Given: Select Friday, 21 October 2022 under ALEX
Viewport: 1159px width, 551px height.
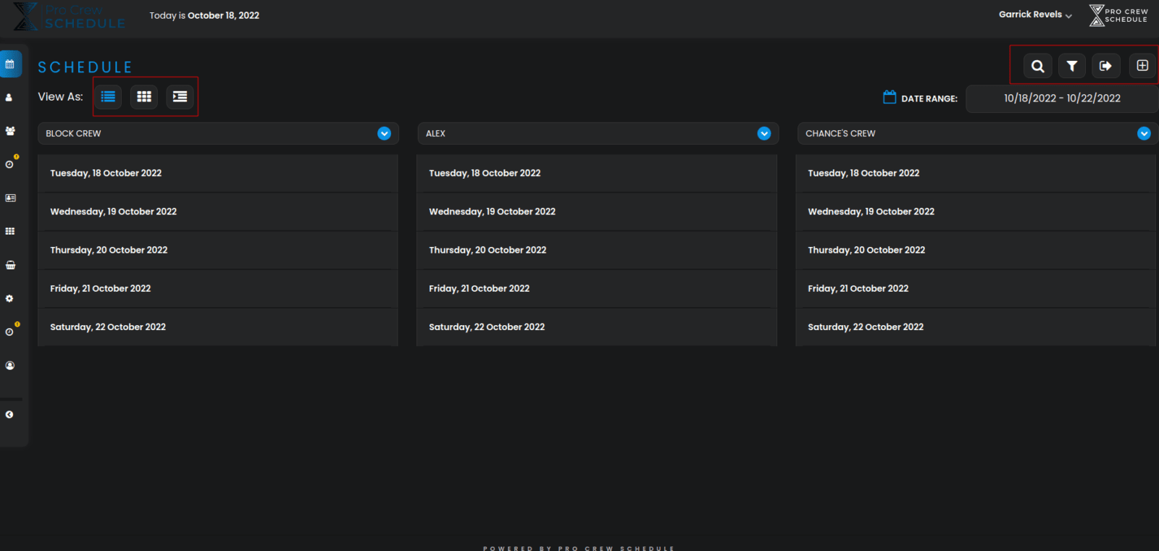Looking at the screenshot, I should pyautogui.click(x=597, y=288).
